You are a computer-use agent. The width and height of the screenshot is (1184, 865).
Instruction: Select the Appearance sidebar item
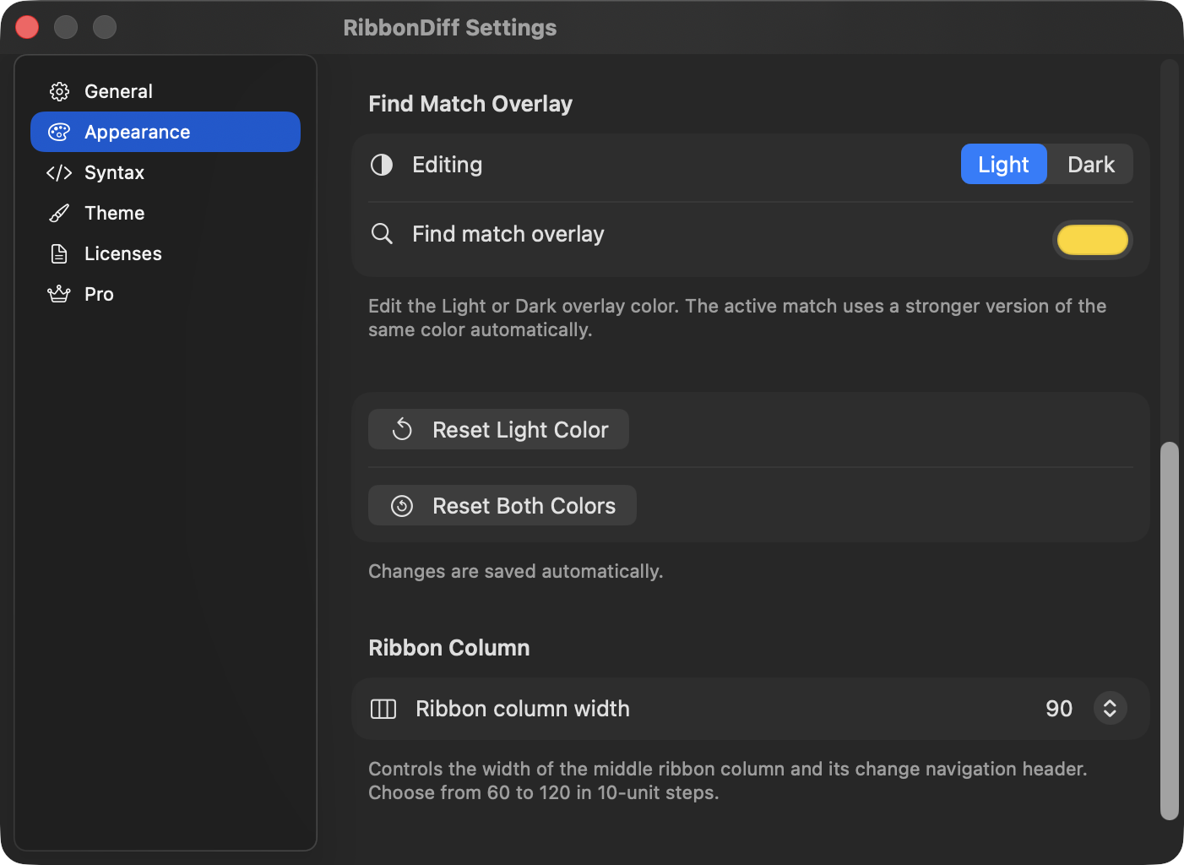[166, 132]
